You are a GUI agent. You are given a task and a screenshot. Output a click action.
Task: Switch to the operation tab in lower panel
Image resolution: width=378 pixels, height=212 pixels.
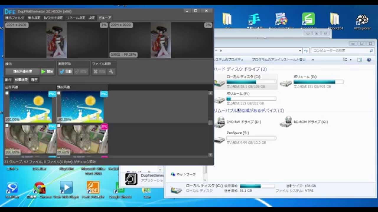click(x=9, y=80)
